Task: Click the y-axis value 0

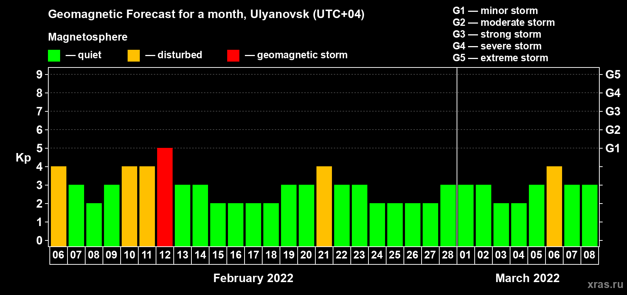Action: (x=39, y=240)
